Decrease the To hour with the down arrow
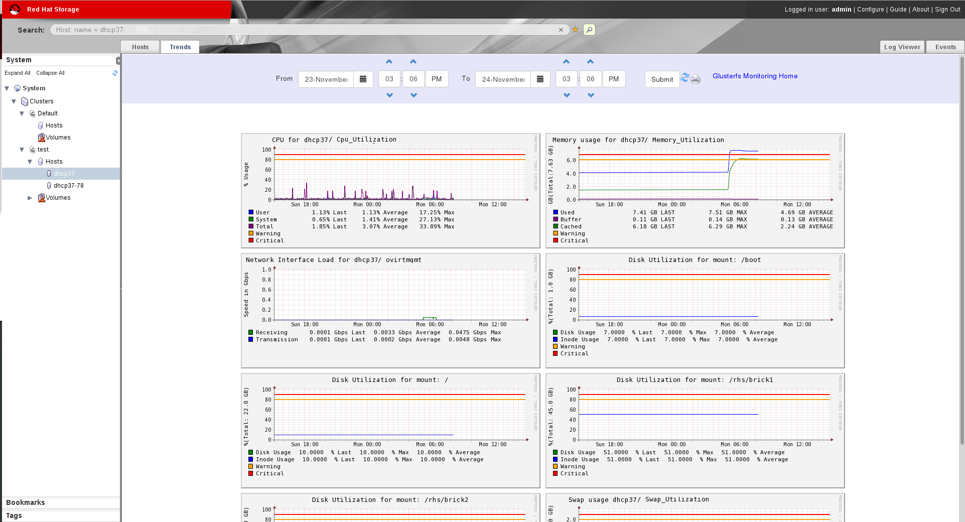Image resolution: width=965 pixels, height=522 pixels. (567, 95)
